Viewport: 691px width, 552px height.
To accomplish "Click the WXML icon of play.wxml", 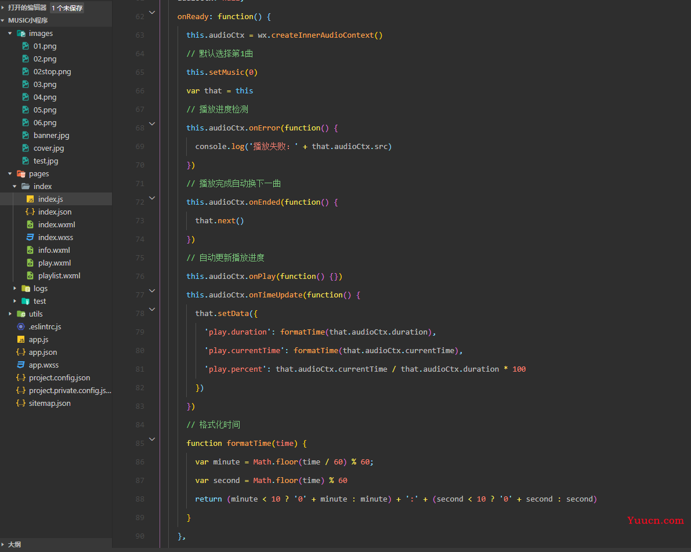I will [x=30, y=263].
